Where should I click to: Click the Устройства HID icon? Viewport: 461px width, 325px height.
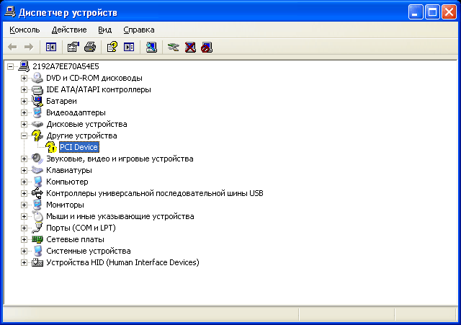[37, 262]
